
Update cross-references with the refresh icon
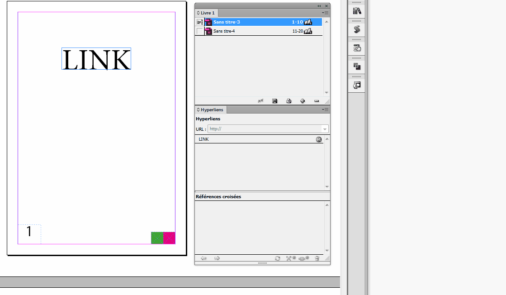(x=277, y=258)
